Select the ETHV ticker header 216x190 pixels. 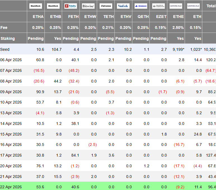pyautogui.click(x=126, y=17)
